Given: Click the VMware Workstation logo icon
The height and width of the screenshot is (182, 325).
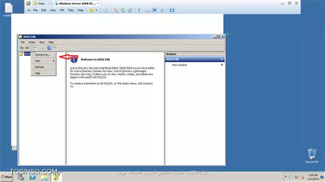Looking at the screenshot, I should (28, 3).
